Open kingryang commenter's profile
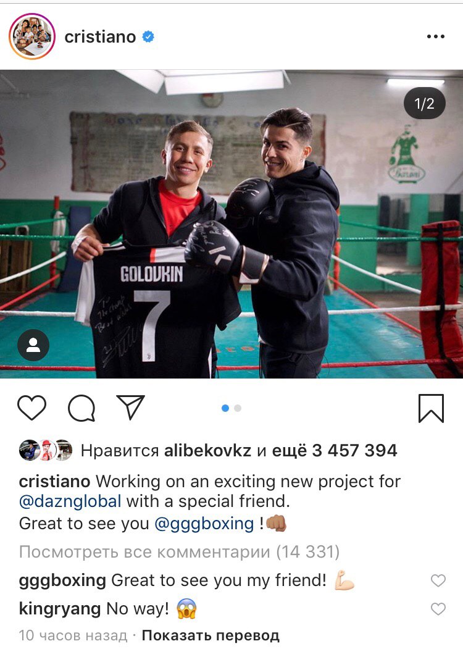The height and width of the screenshot is (649, 463). tap(60, 609)
